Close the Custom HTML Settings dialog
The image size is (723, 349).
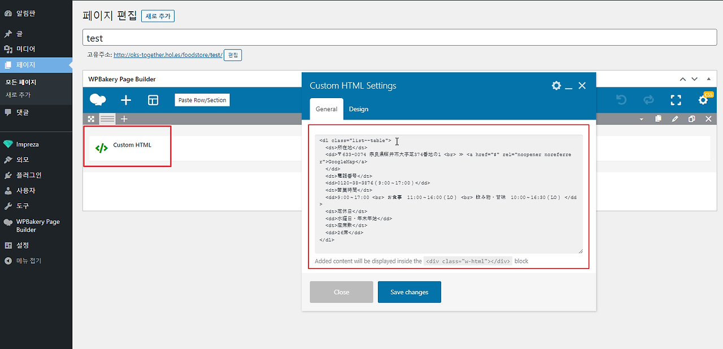[x=582, y=86]
